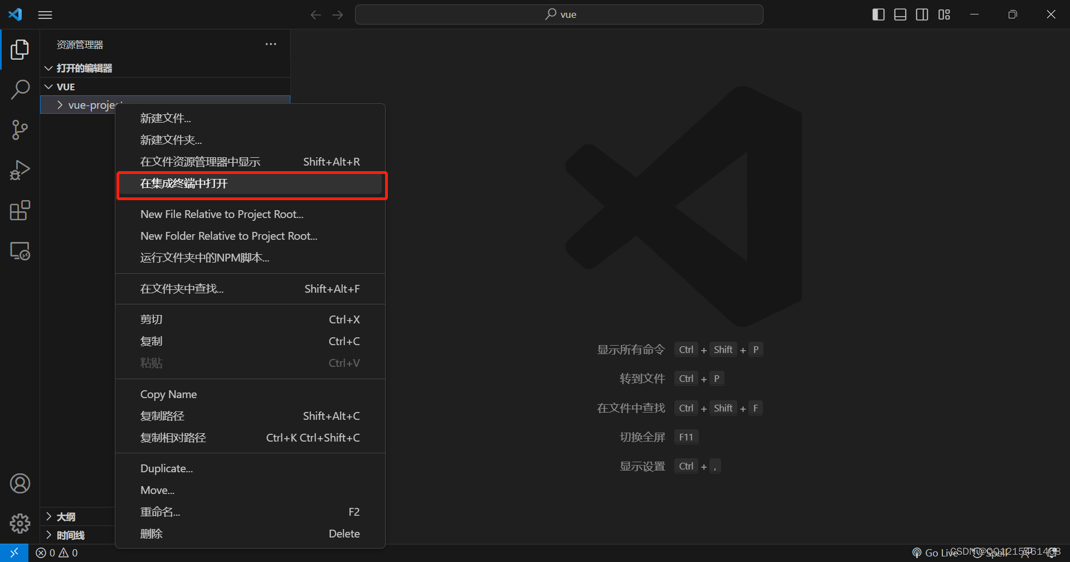This screenshot has width=1070, height=562.
Task: Click the 资源管理器 panel title
Action: click(80, 45)
